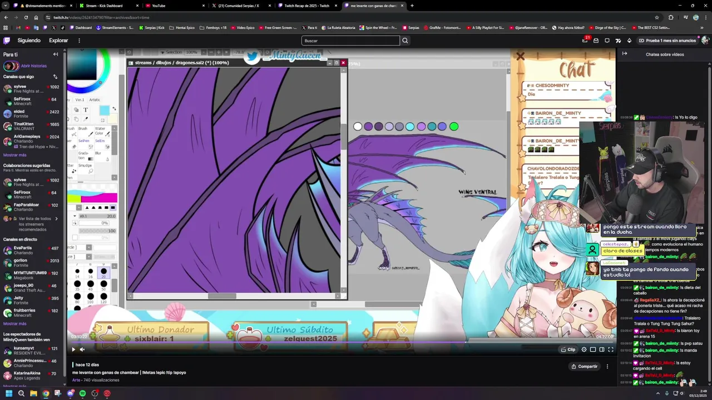Open the browser extensions puzzle icon
This screenshot has width=712, height=400.
click(x=671, y=17)
